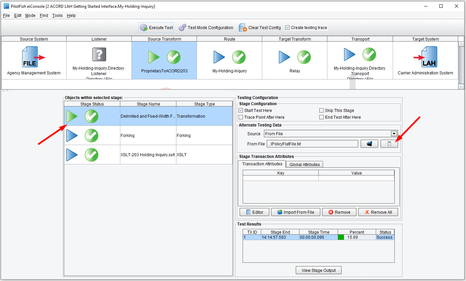Click Key column header in attributes table
This screenshot has width=466, height=281.
coord(280,173)
